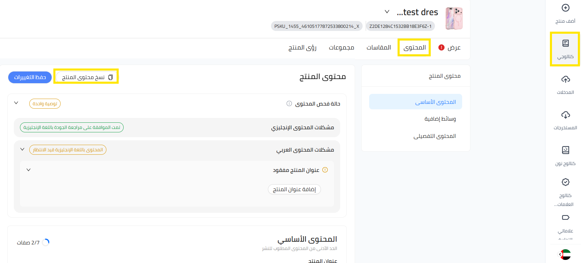This screenshot has width=583, height=263.
Task: Click the تمت الموافقة على مراجعة الجودة badge
Action: 72,128
